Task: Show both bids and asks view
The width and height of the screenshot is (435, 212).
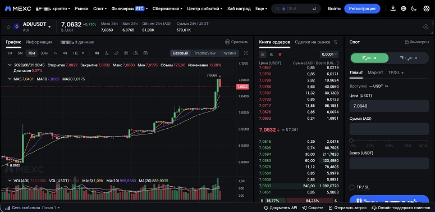Action: click(x=263, y=54)
